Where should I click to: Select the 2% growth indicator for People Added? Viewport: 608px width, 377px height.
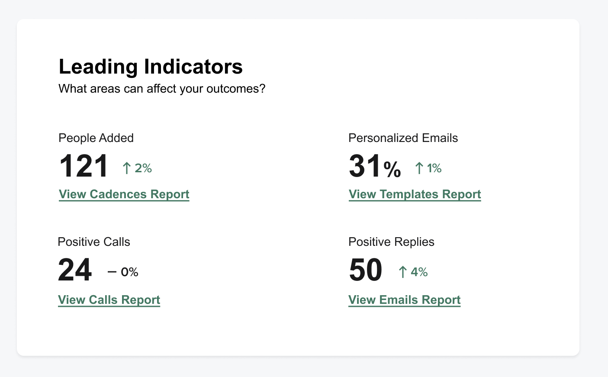[143, 168]
